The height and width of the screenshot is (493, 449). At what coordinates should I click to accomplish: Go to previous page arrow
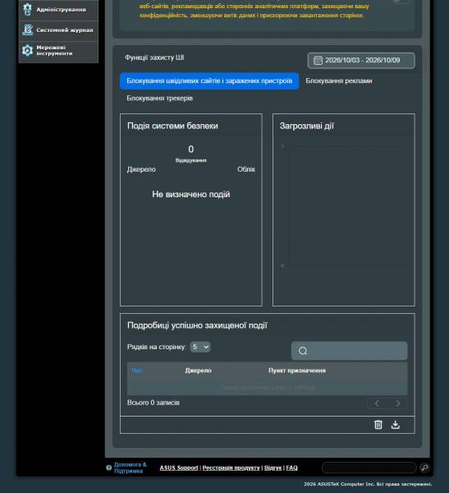click(377, 403)
